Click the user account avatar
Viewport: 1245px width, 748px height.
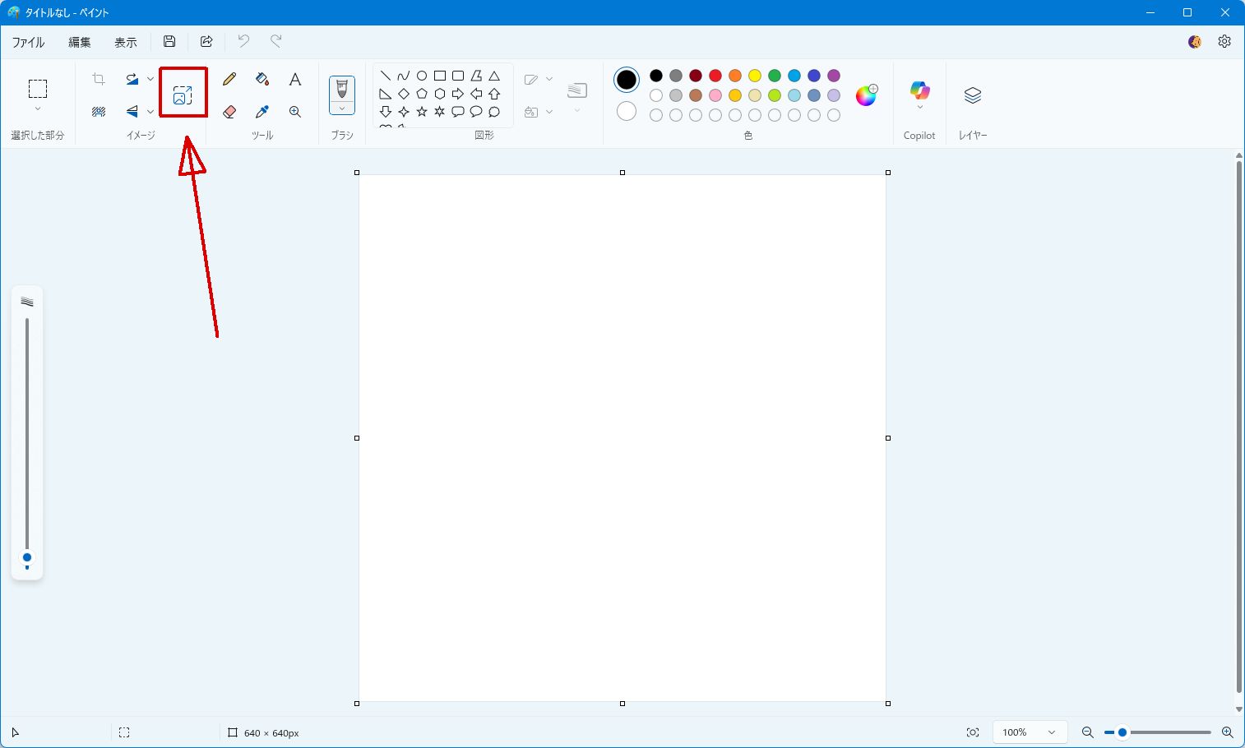(x=1195, y=41)
